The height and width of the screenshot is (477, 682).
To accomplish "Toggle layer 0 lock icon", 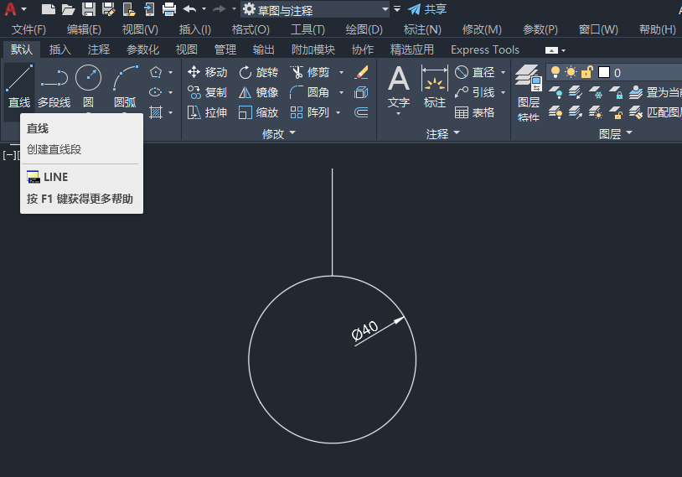I will click(587, 72).
